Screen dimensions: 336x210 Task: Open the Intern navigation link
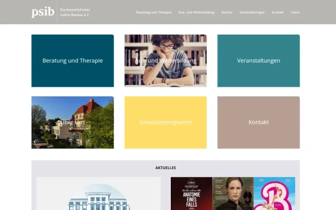tap(295, 12)
